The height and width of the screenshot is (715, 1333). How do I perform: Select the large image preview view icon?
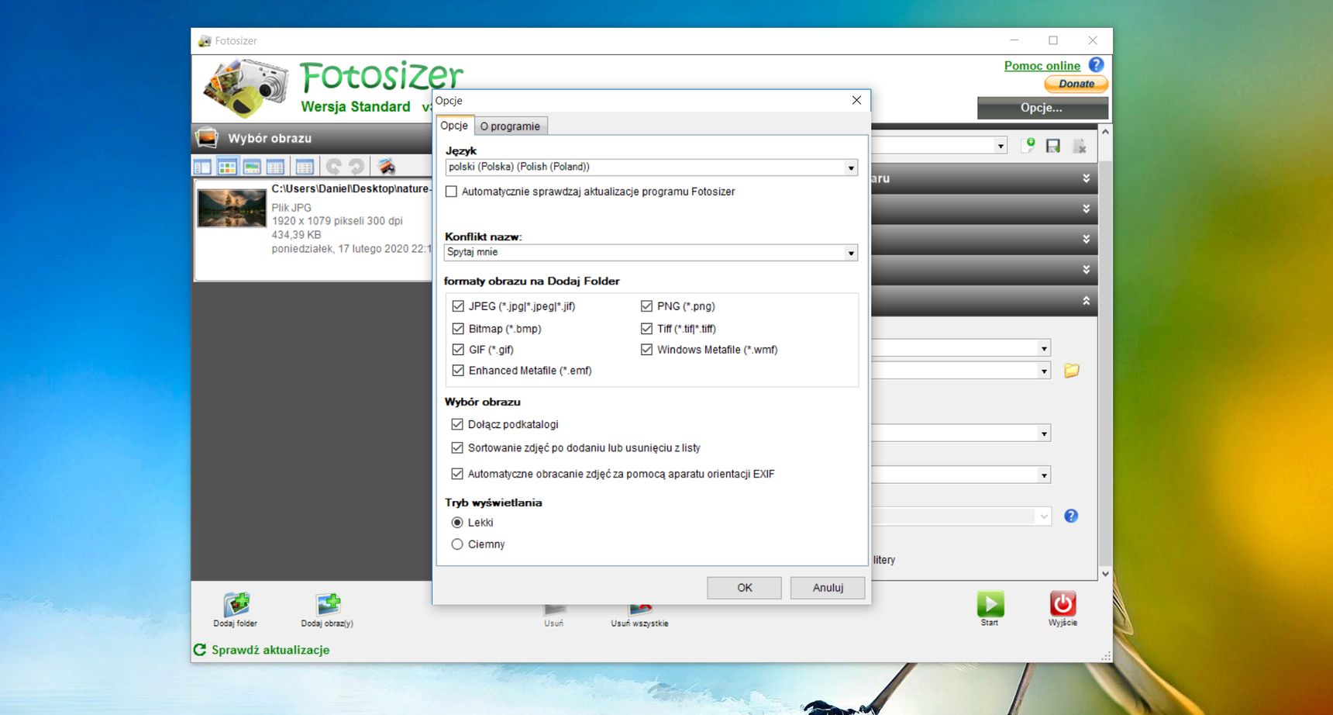click(252, 167)
